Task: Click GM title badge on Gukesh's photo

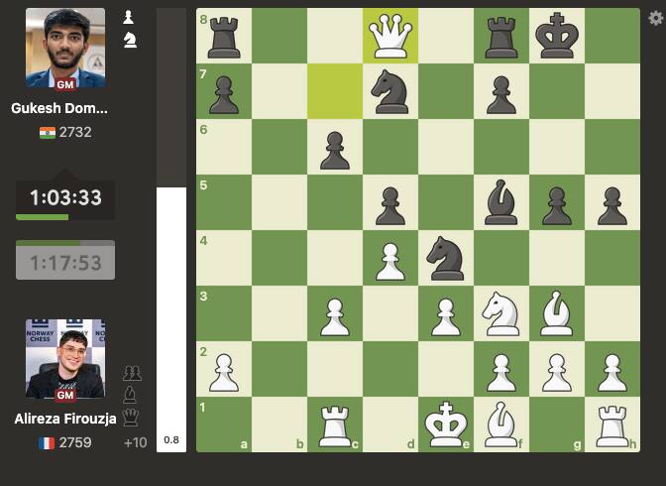Action: click(x=65, y=84)
